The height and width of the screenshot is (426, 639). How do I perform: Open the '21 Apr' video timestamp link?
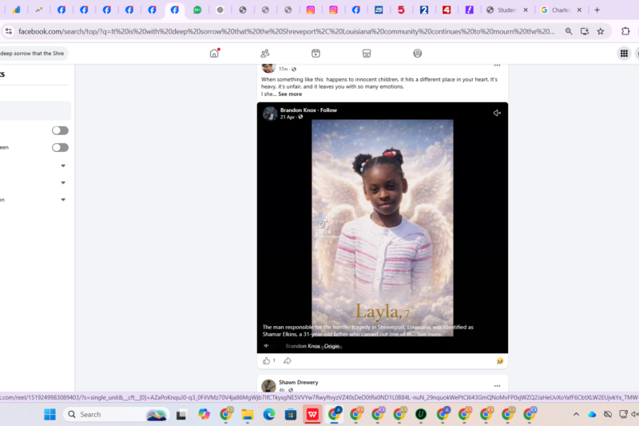click(288, 117)
